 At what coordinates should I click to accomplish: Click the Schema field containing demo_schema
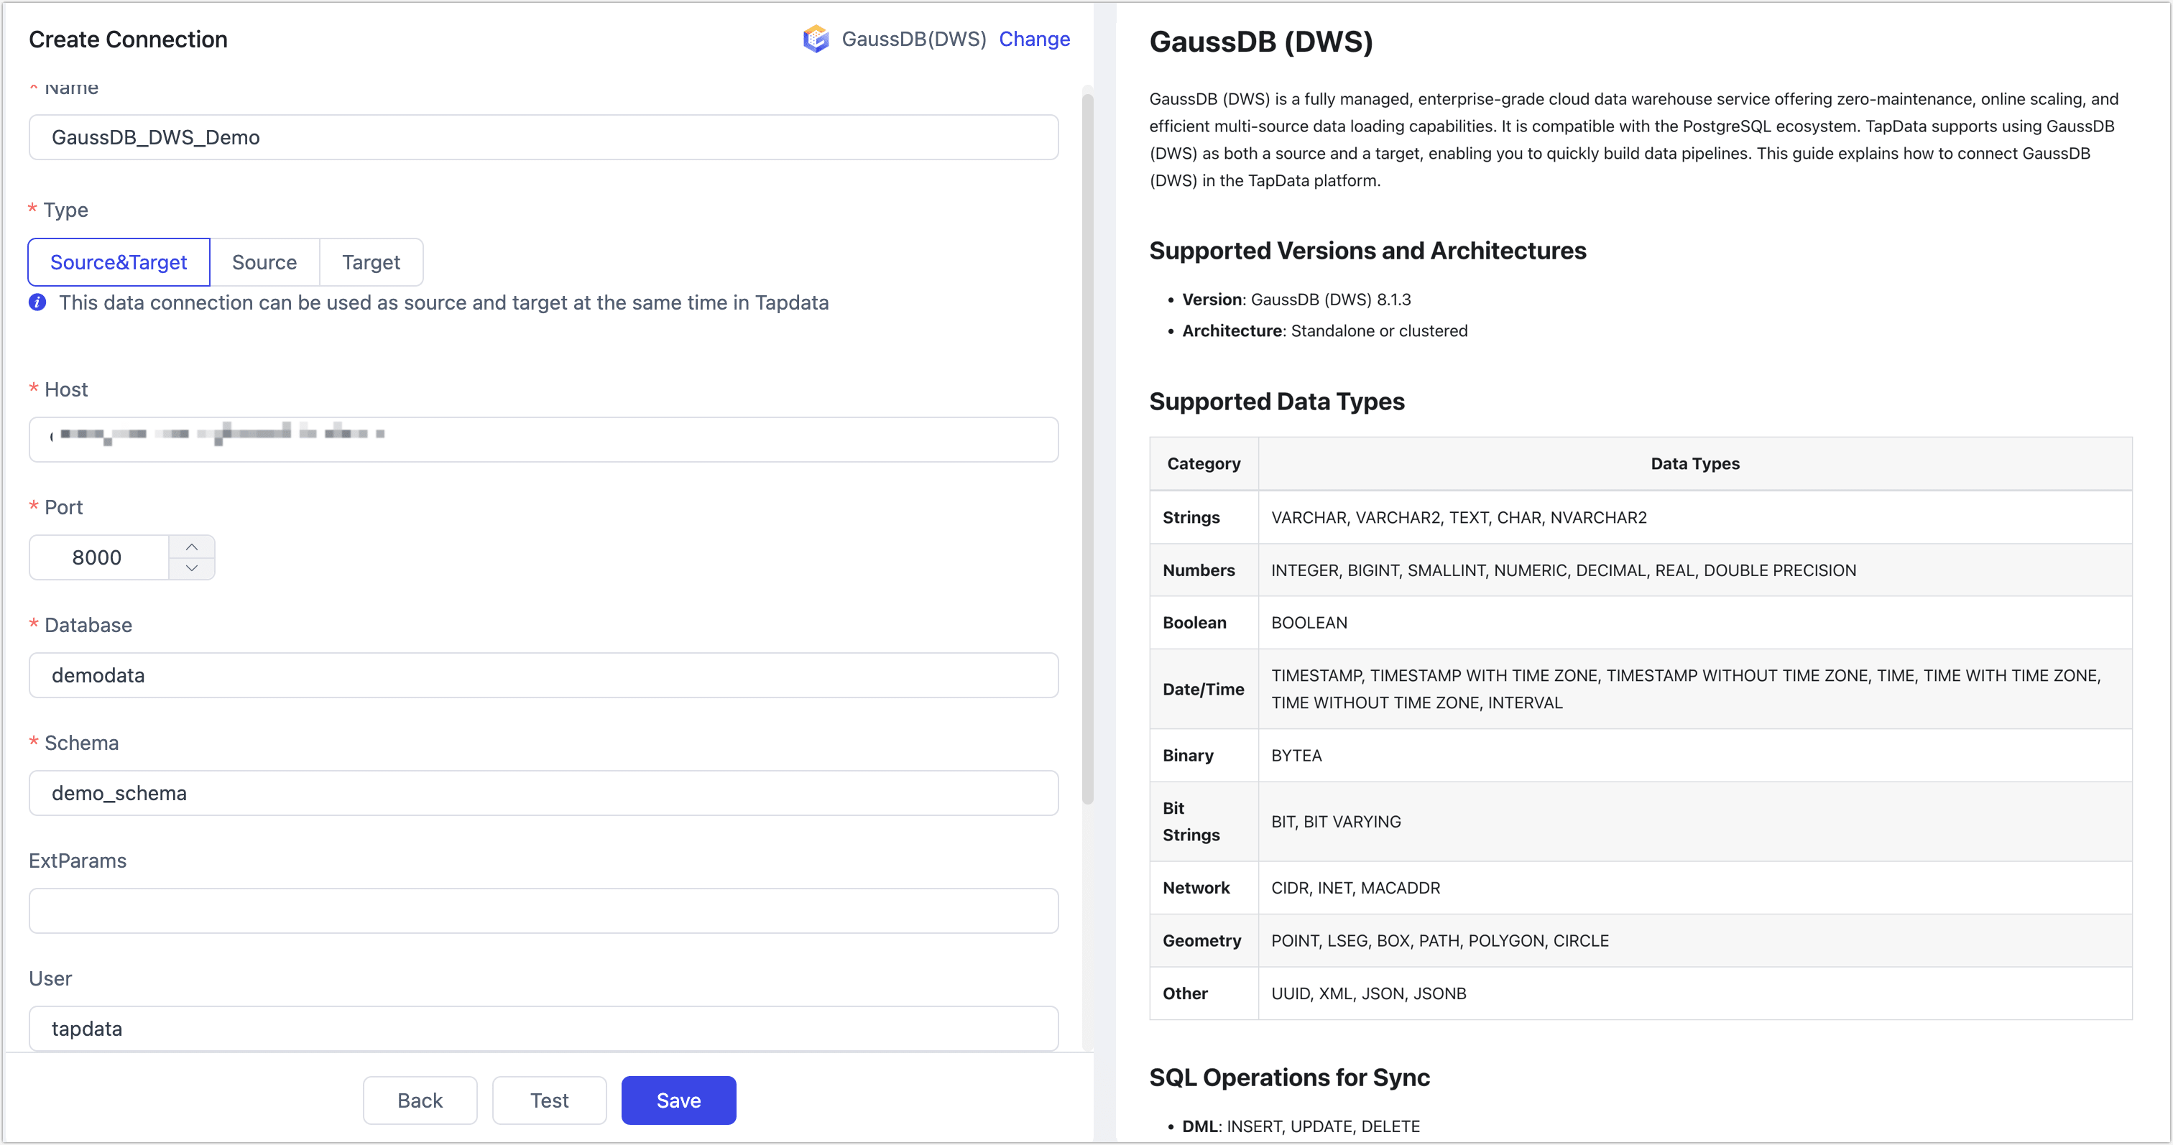[543, 792]
